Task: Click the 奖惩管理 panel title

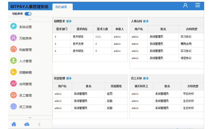Action: pos(59,78)
